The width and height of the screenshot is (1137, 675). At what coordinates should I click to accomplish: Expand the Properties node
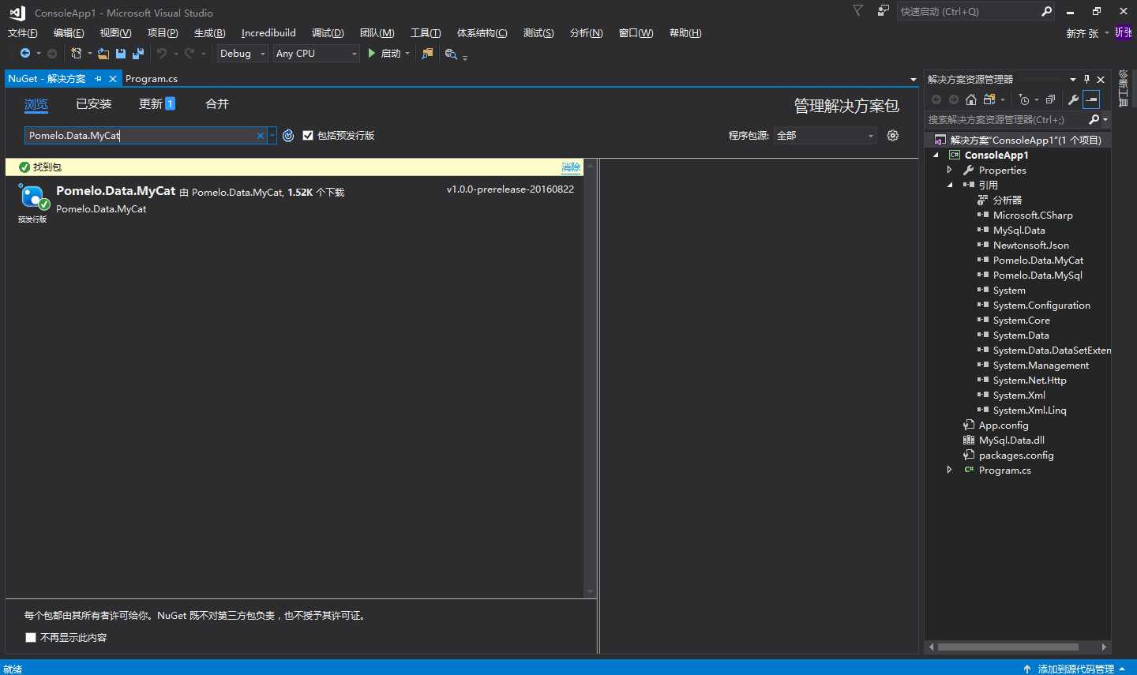click(950, 171)
